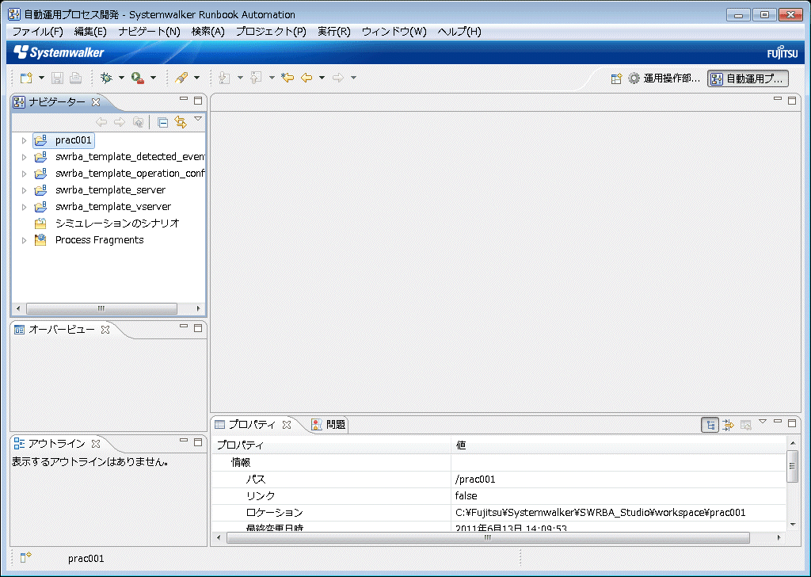Select the Process Fragments folder
This screenshot has height=577, width=811.
pyautogui.click(x=99, y=239)
